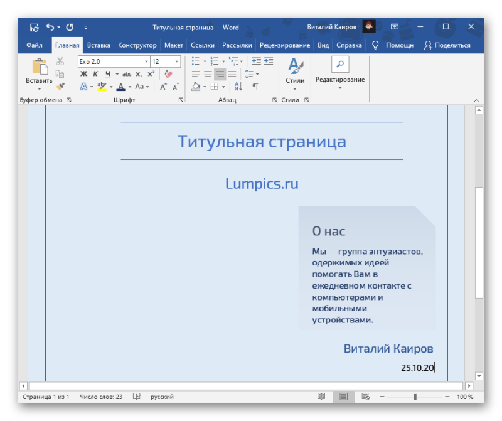Click the yellow text highlight color button

coord(102,87)
